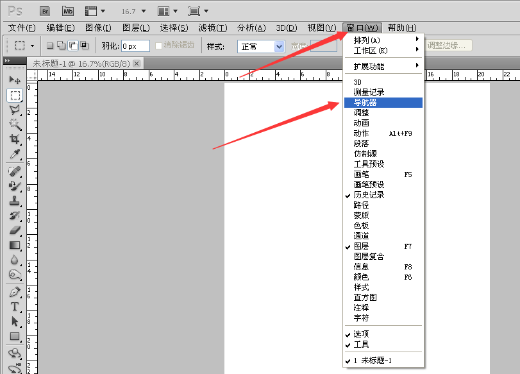This screenshot has width=520, height=374.
Task: Open the 样式 style dropdown
Action: pyautogui.click(x=261, y=46)
